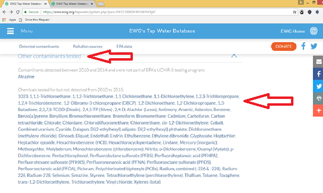Open the Chrome profile user icon
Screen dimensions: 323x193
[301, 2]
